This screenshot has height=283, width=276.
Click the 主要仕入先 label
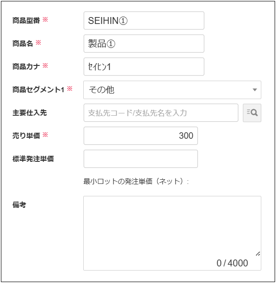[29, 112]
